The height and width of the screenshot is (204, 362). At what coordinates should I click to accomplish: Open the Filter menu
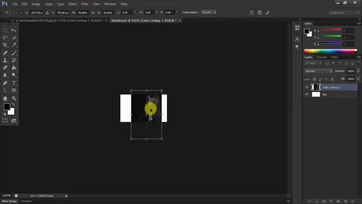tap(85, 4)
